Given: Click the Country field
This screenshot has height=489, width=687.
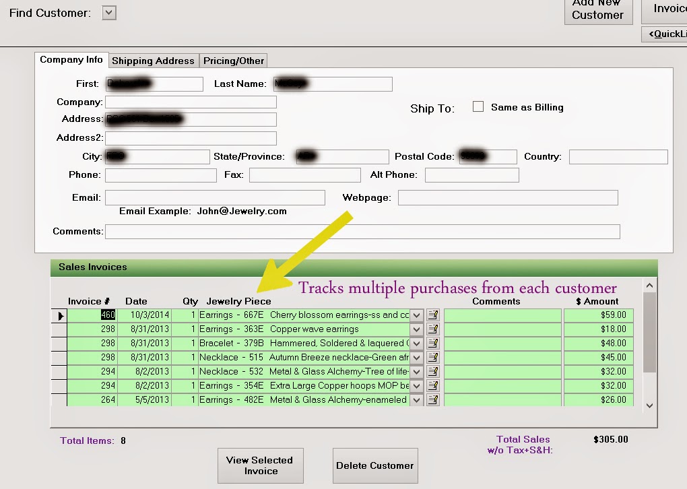Looking at the screenshot, I should pos(619,157).
